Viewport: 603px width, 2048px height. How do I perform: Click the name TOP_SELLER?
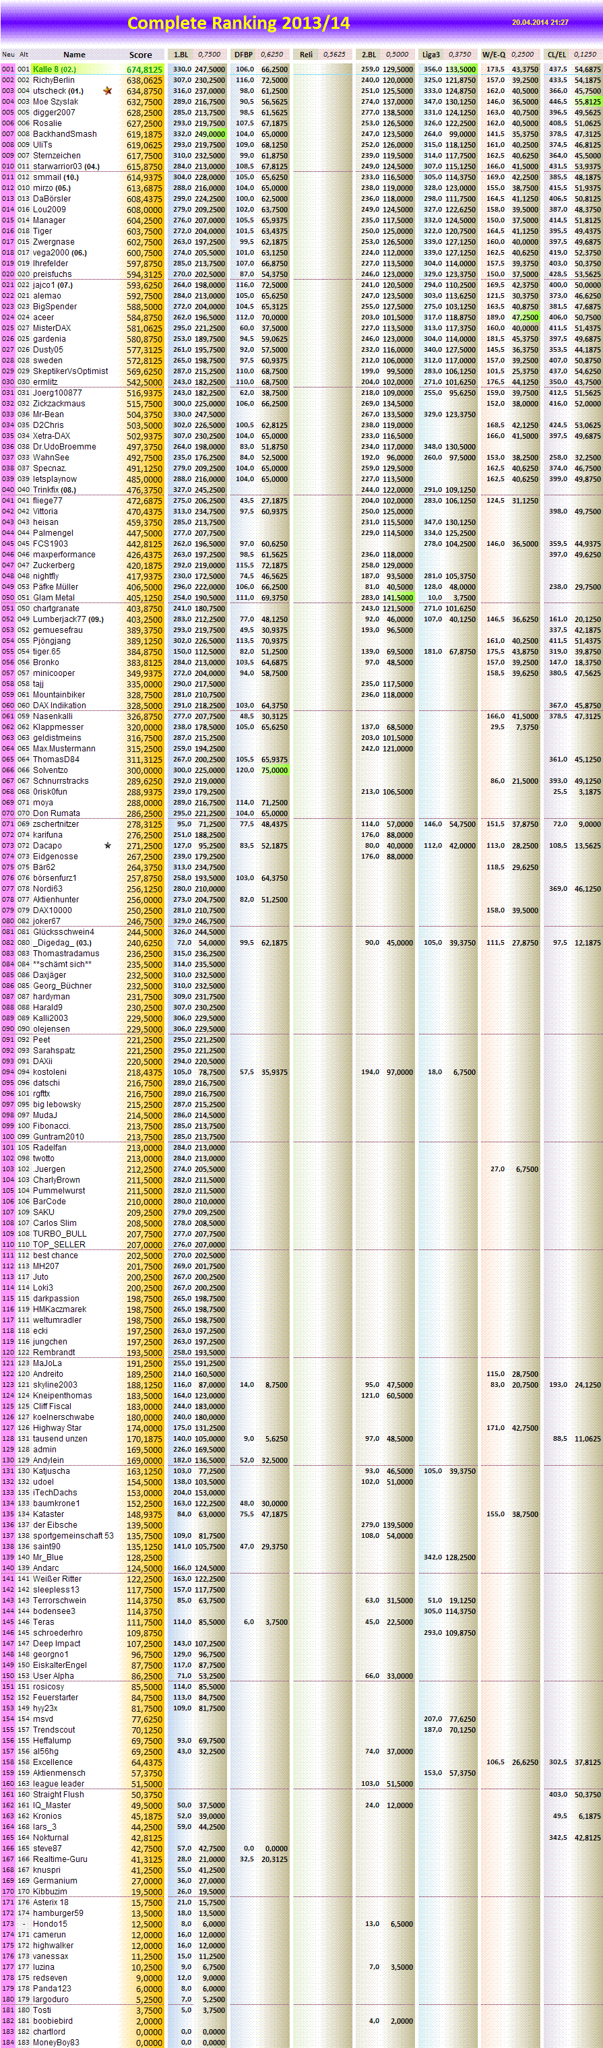[x=57, y=1244]
